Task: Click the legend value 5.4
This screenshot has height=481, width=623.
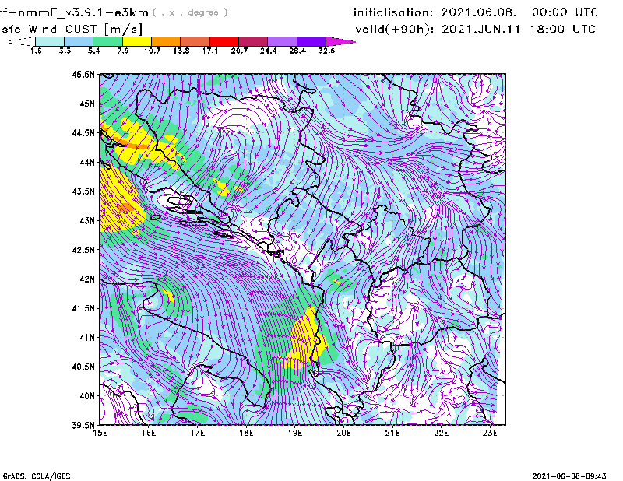Action: tap(93, 51)
